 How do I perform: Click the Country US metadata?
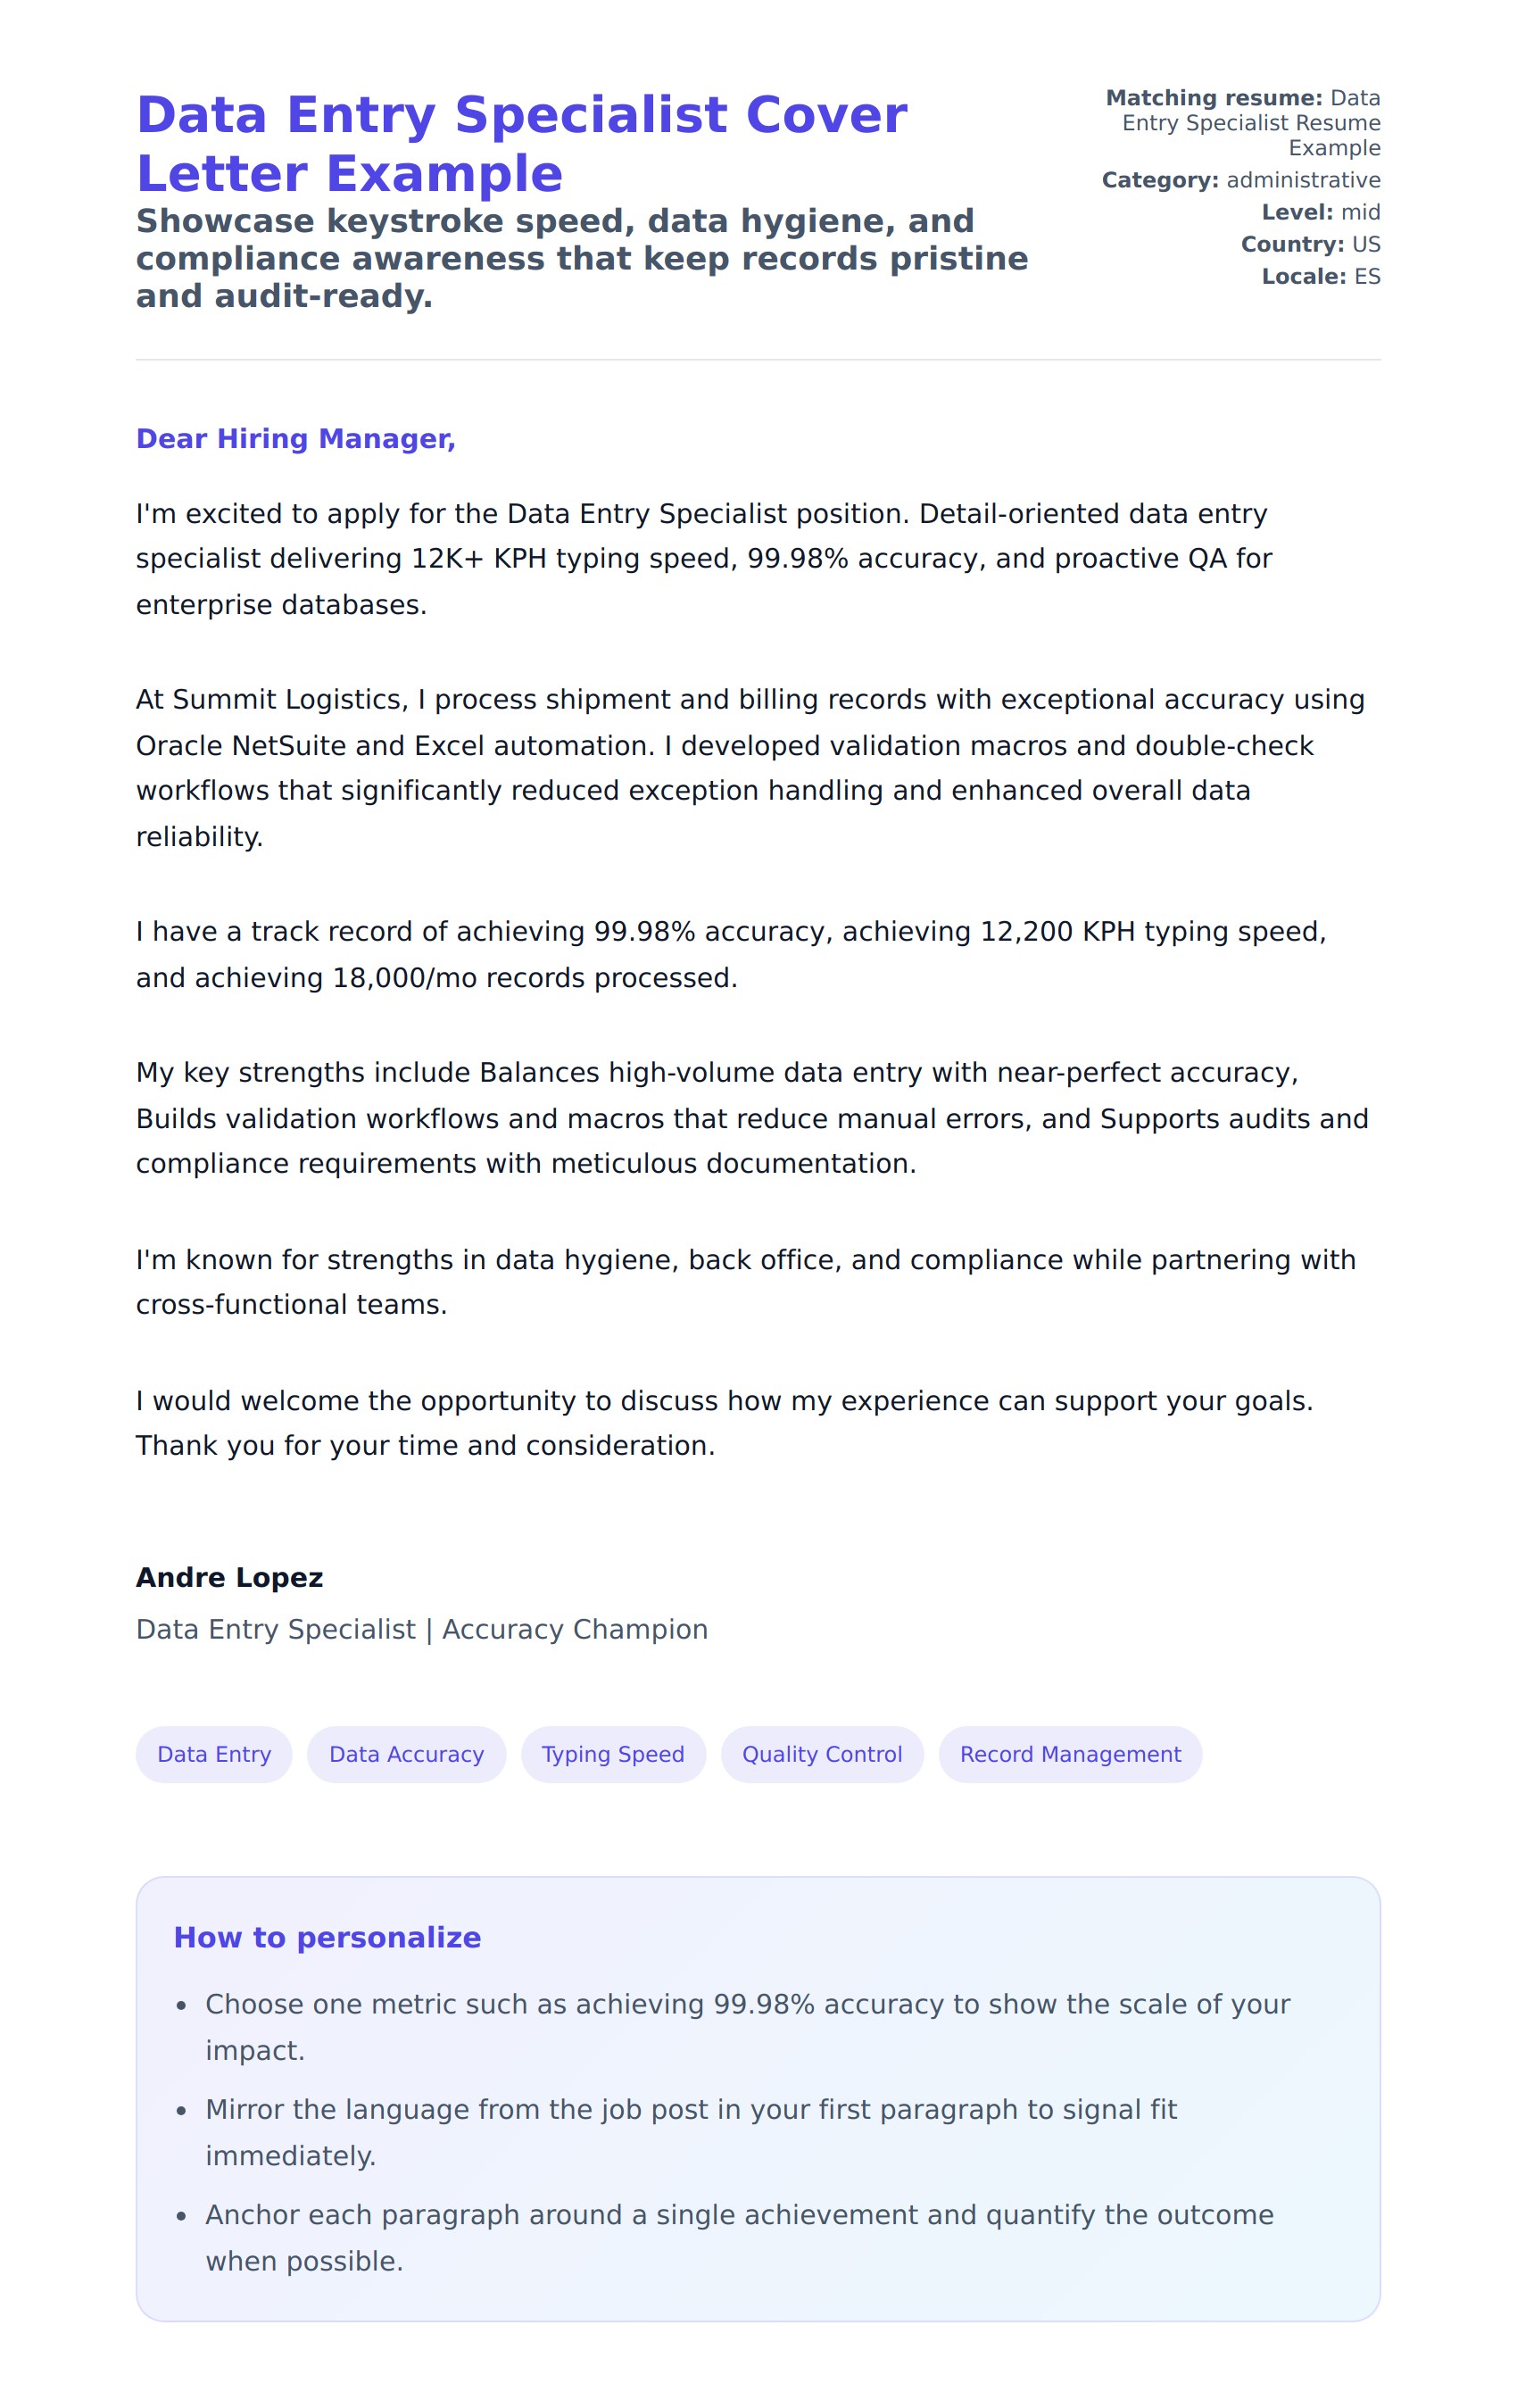[x=1310, y=244]
